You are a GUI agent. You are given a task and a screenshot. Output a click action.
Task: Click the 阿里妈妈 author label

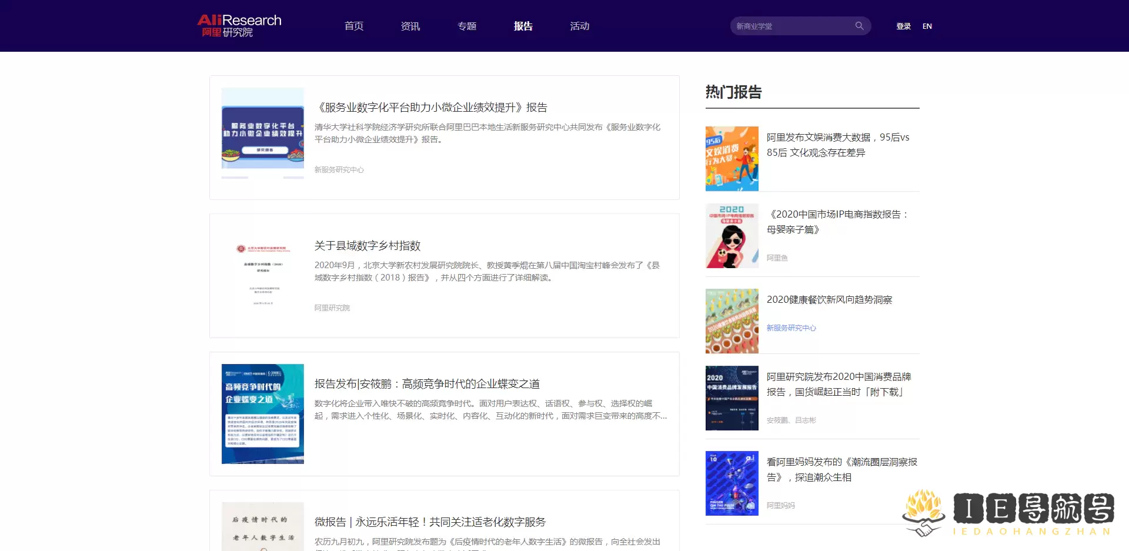pyautogui.click(x=781, y=506)
